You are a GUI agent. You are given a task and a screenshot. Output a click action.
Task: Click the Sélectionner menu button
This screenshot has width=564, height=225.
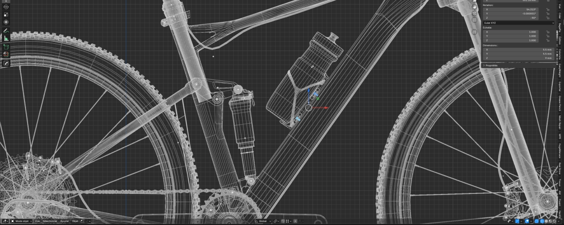coord(50,221)
